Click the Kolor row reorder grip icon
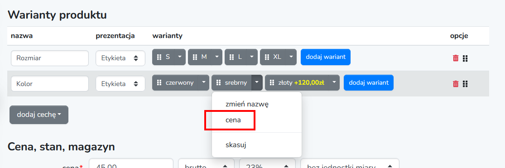 pyautogui.click(x=465, y=84)
